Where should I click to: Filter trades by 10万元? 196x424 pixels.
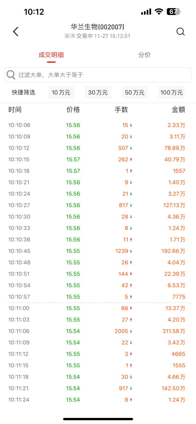[61, 92]
